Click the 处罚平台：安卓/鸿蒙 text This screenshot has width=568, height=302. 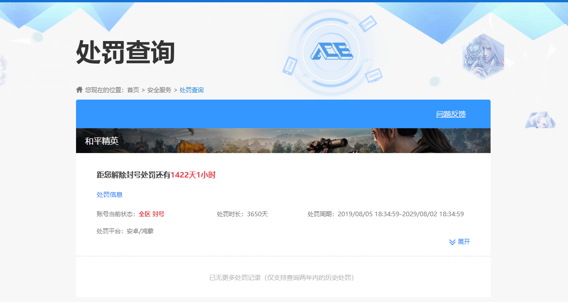125,231
